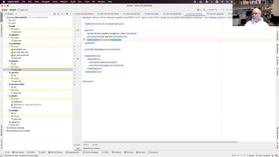Toggle the Bookmarks side panel button
This screenshot has width=279, height=157.
(x=1, y=130)
